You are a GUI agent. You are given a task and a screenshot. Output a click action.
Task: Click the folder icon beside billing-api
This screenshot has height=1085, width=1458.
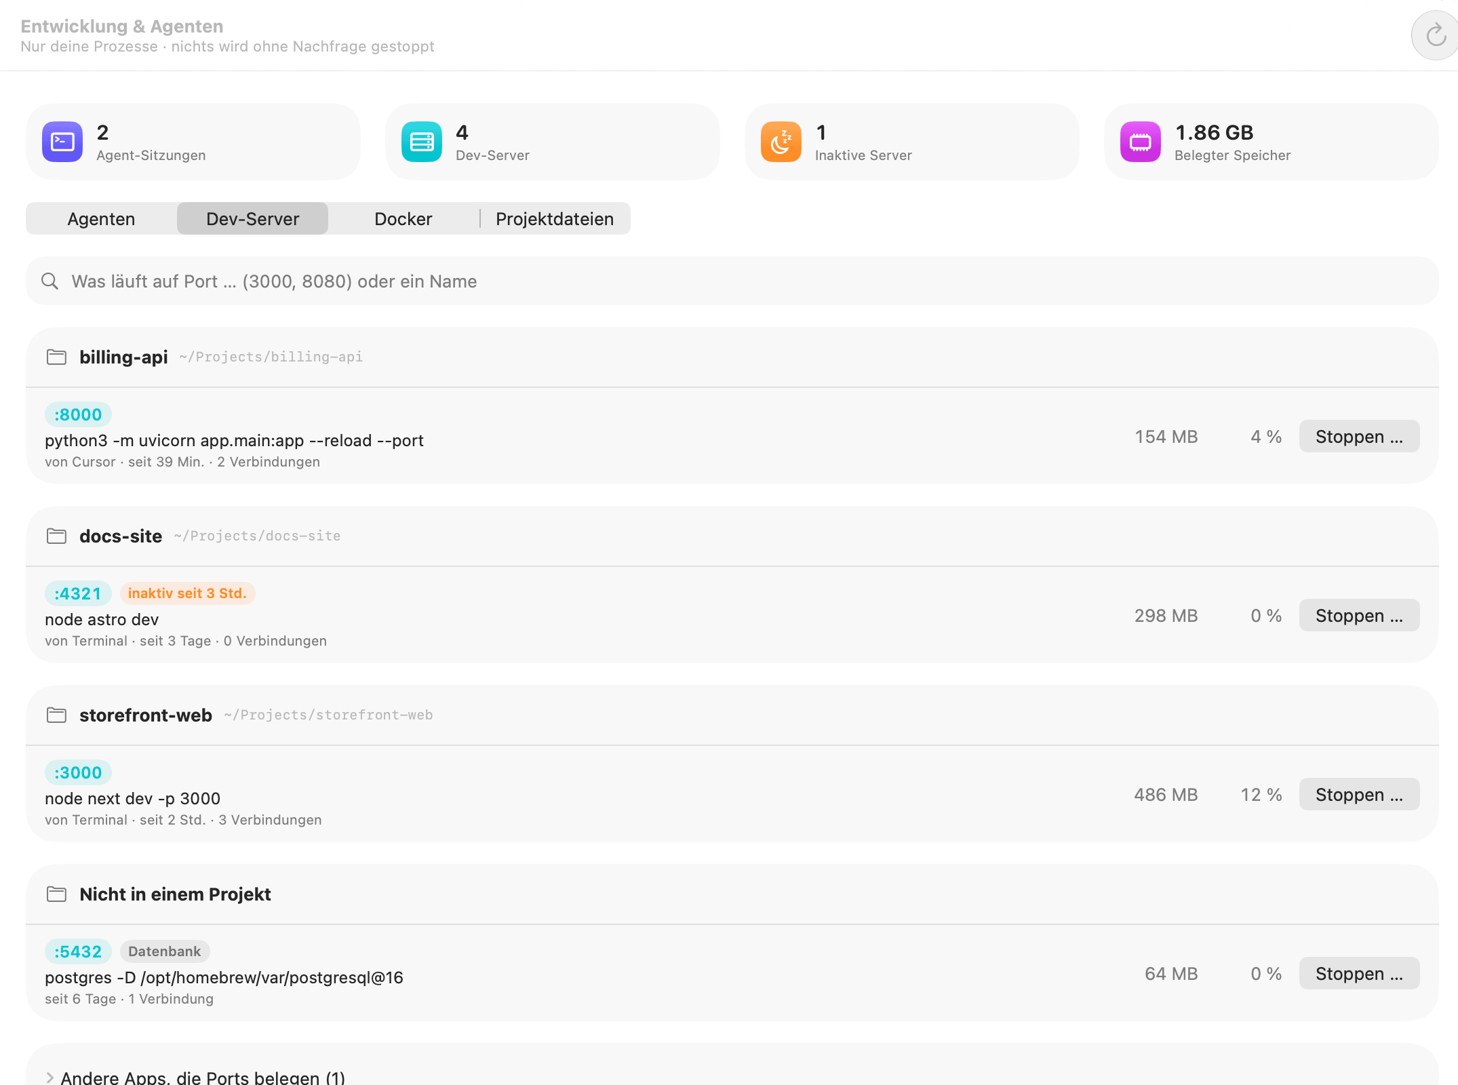click(56, 357)
